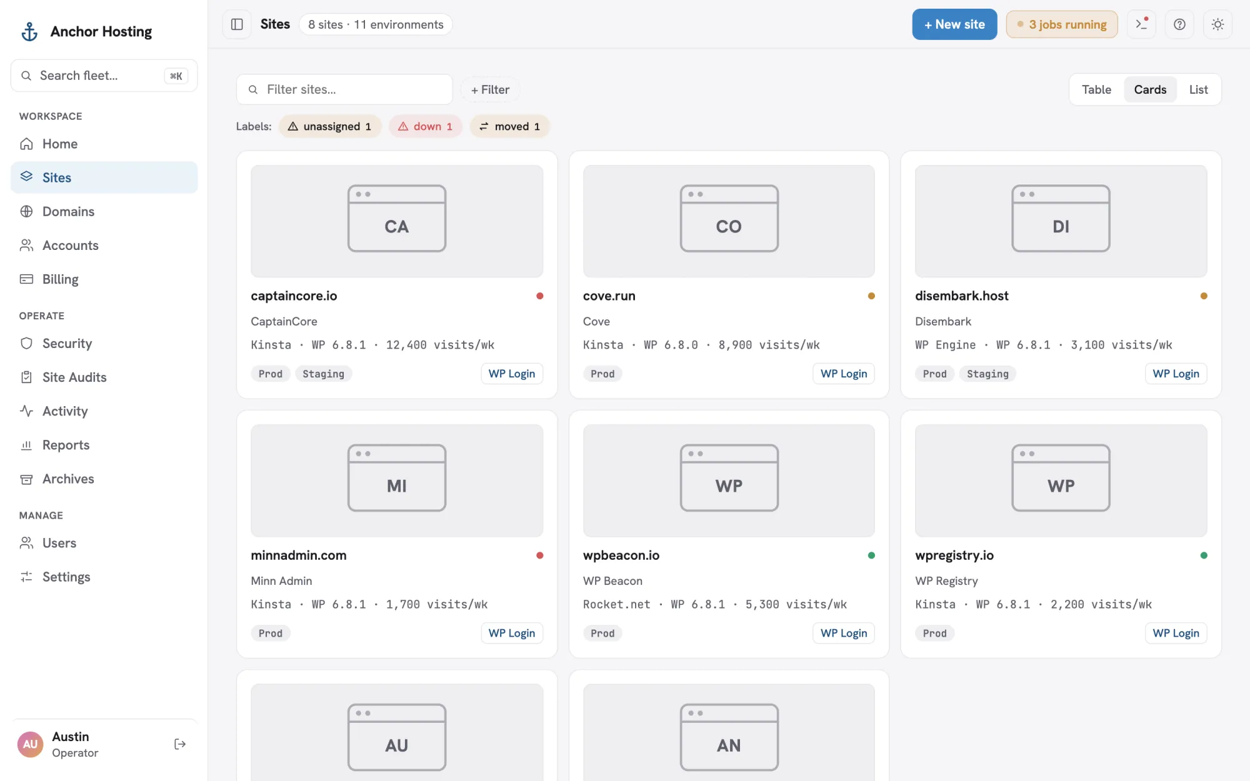This screenshot has height=781, width=1250.
Task: Open the 3 jobs running indicator
Action: coord(1061,24)
